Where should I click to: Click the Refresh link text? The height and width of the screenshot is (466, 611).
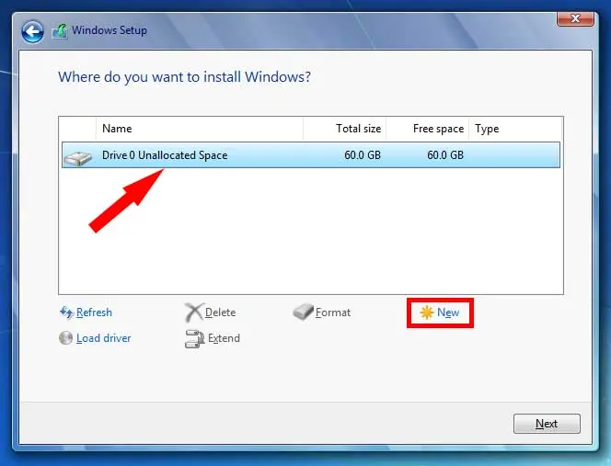point(94,313)
